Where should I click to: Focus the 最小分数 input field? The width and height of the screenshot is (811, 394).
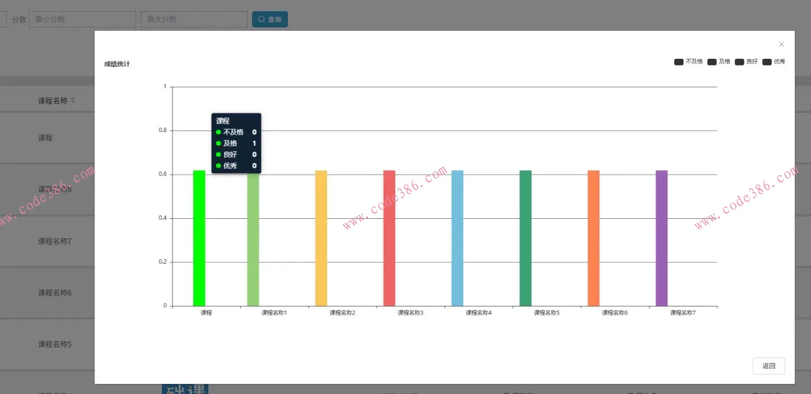(x=82, y=20)
